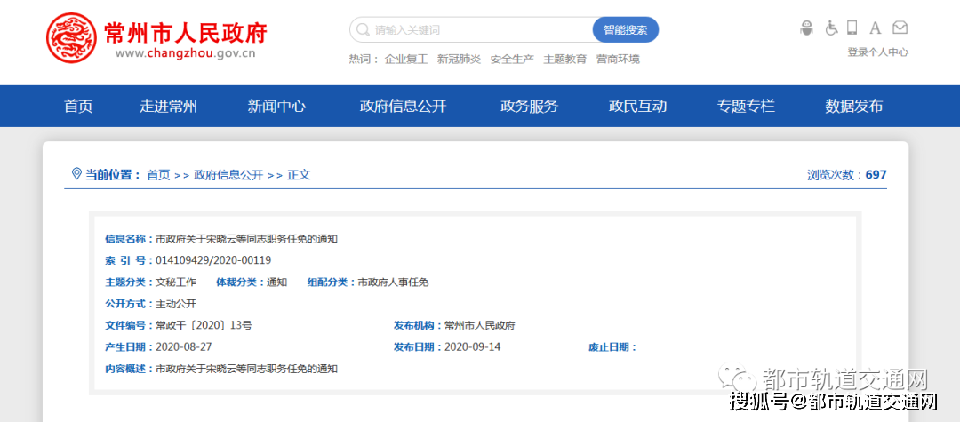Image resolution: width=960 pixels, height=422 pixels.
Task: Click the robot assistant icon
Action: 806,28
